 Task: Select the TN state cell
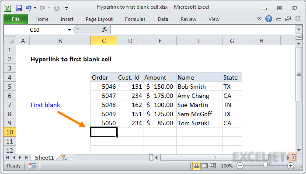tap(232, 105)
